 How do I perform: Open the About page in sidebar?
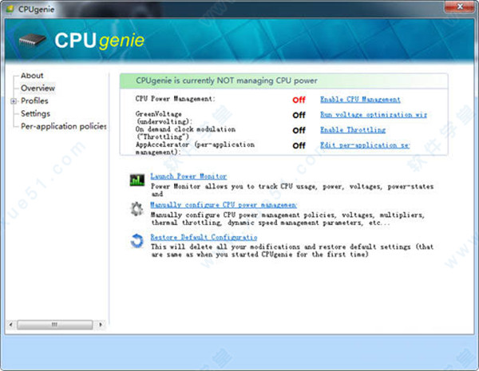pos(32,76)
